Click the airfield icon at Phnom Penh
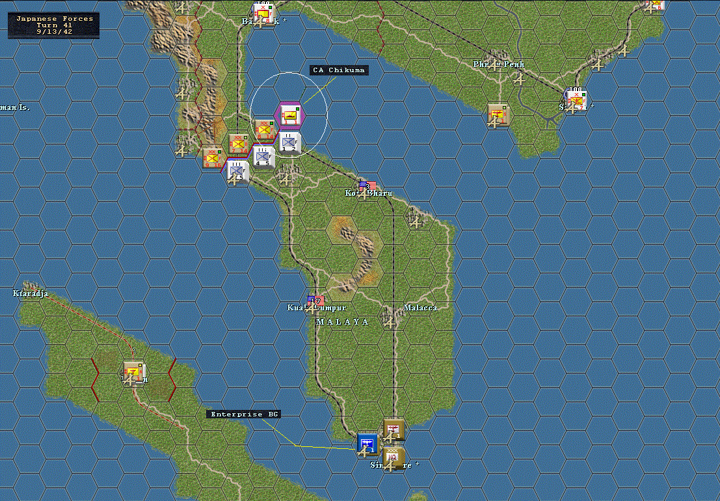The height and width of the screenshot is (501, 720). 493,65
